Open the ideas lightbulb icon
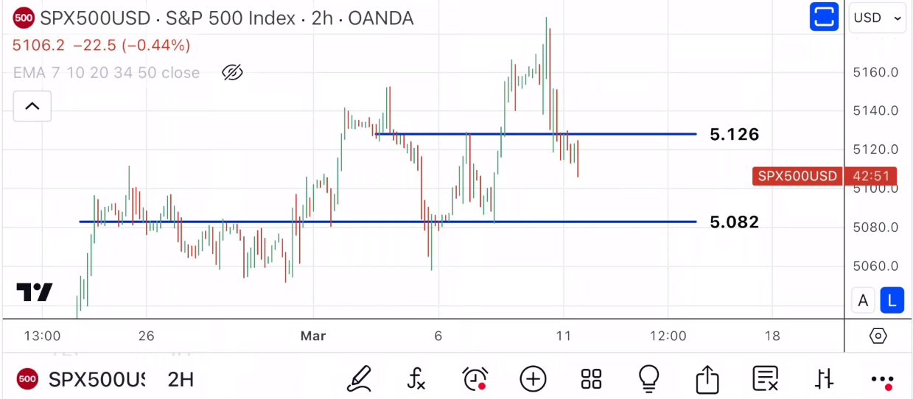This screenshot has width=913, height=399. [648, 378]
